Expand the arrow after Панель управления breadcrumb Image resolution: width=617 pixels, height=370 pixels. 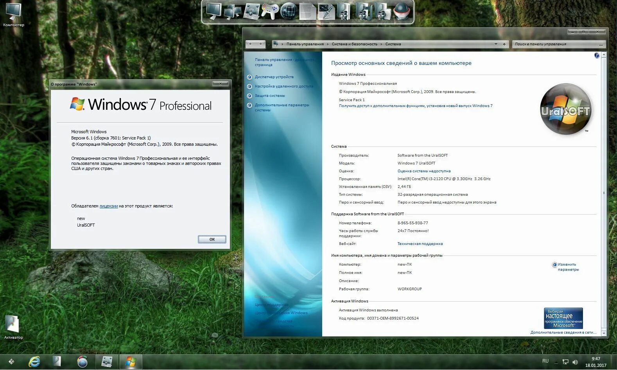328,44
